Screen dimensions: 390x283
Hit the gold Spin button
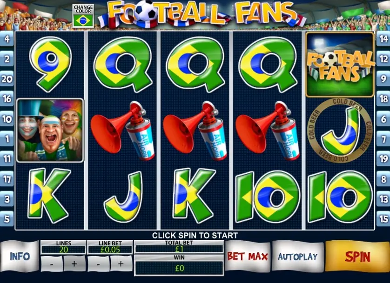click(357, 257)
